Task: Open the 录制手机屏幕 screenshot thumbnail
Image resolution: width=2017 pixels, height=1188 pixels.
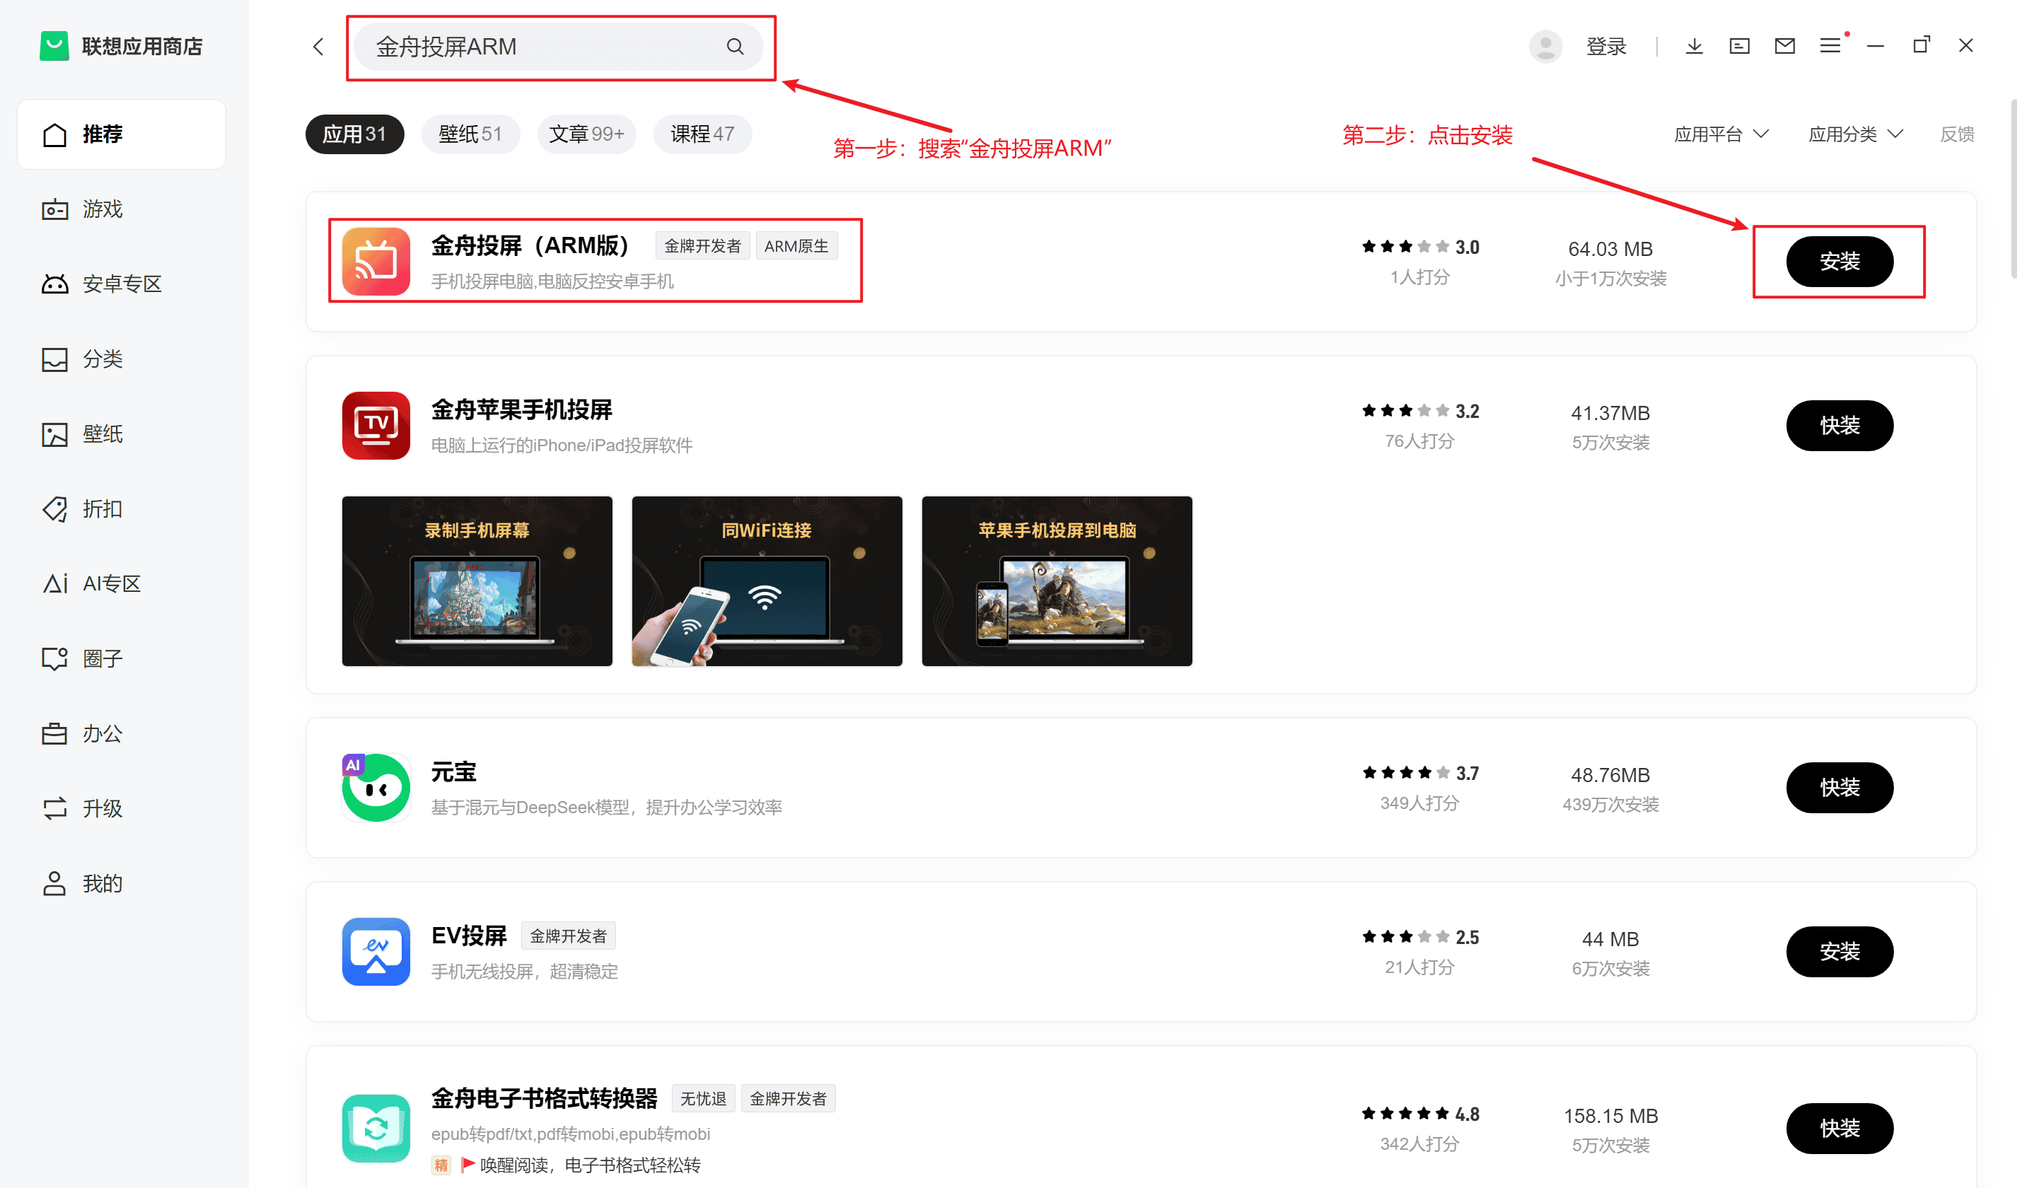Action: point(477,581)
